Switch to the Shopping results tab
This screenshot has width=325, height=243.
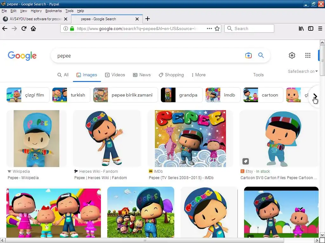pos(171,75)
